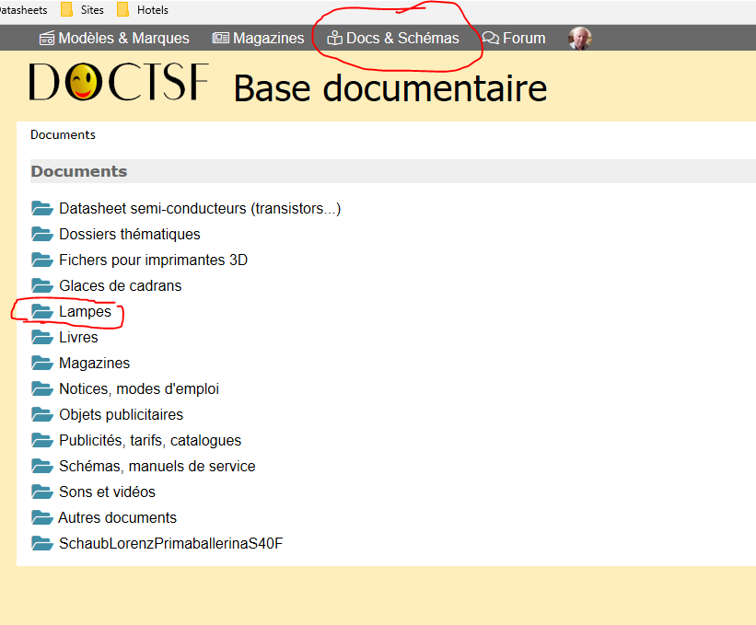Open the Sons et vidéos folder
Viewport: 756px width, 625px height.
[x=107, y=492]
